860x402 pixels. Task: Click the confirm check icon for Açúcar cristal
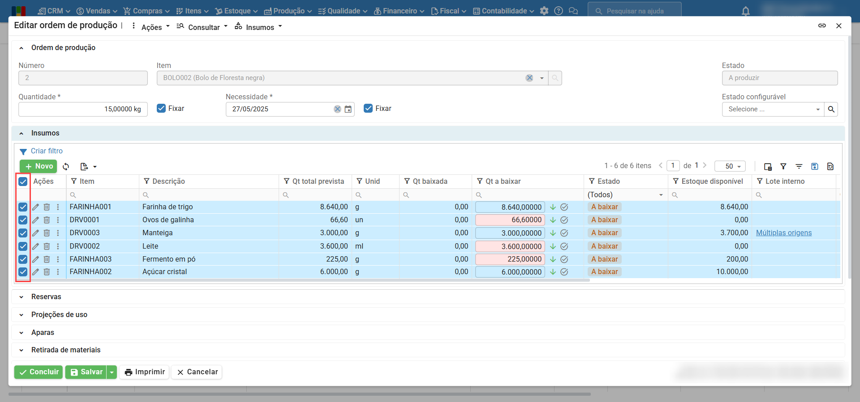click(564, 272)
